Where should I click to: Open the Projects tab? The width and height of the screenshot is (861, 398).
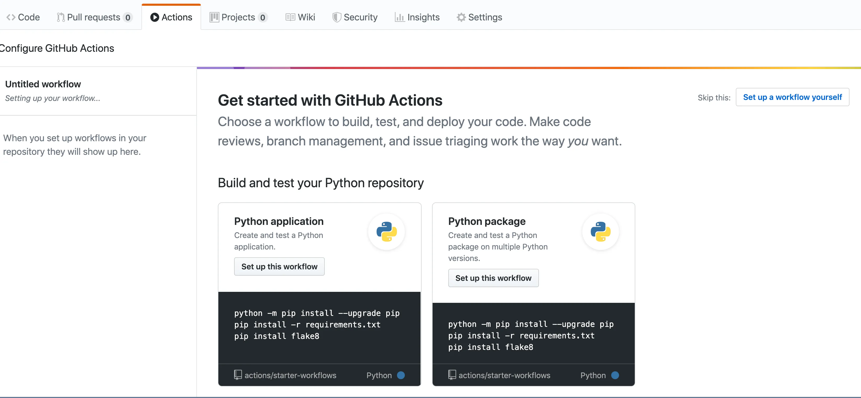coord(238,17)
